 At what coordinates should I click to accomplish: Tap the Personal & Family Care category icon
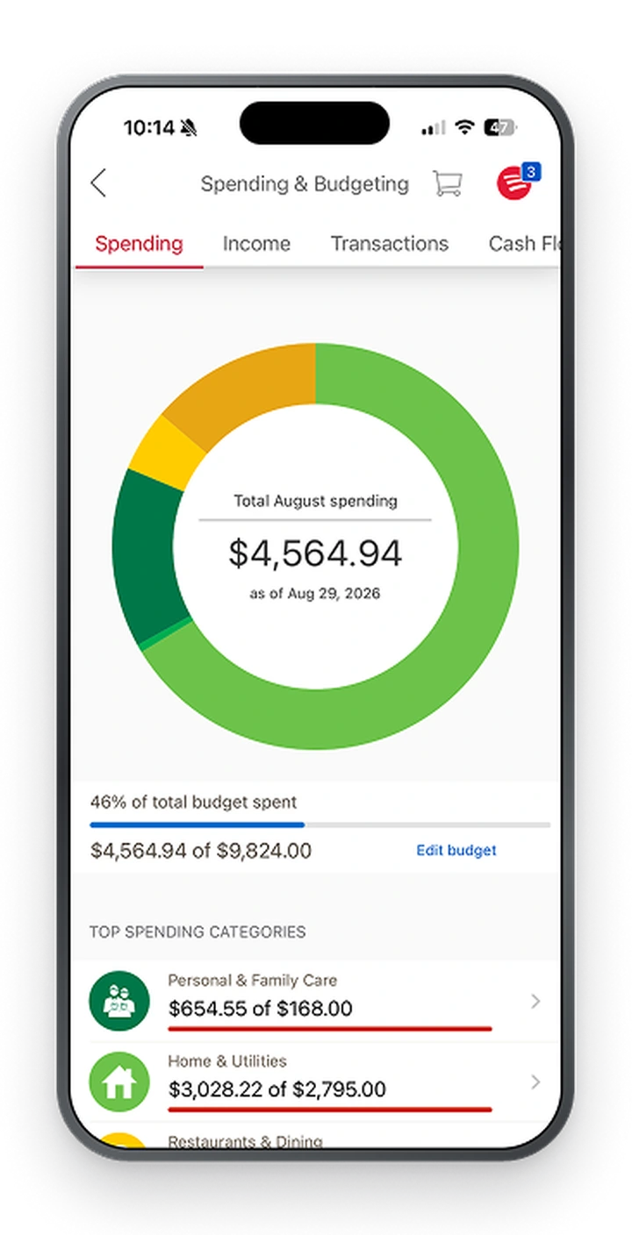(119, 1001)
